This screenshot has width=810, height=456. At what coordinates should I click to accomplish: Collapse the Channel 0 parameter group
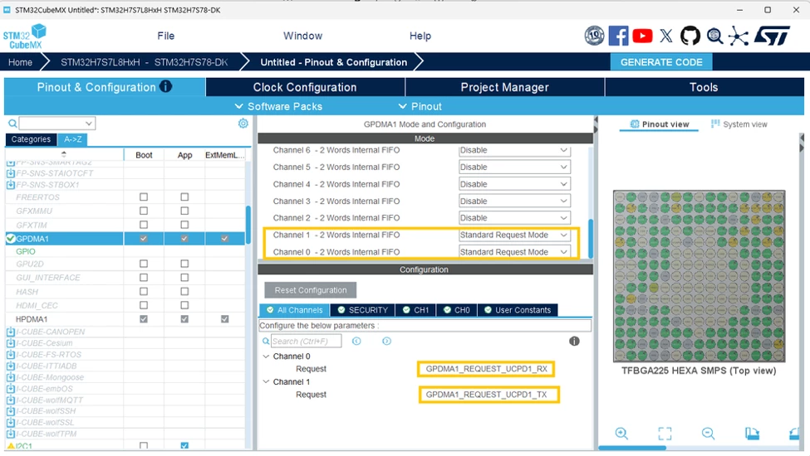[x=266, y=356]
